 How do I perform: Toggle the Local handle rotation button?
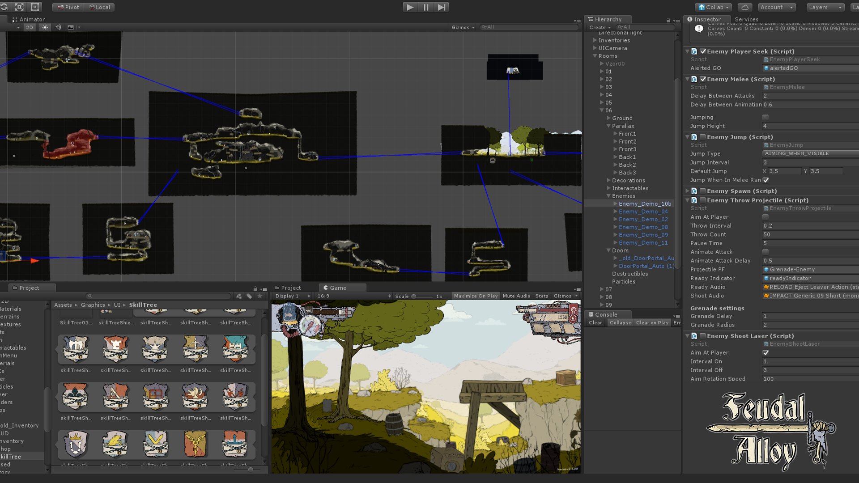(x=99, y=7)
